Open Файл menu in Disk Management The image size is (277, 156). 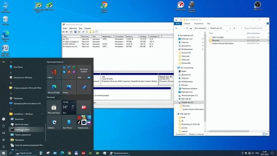pos(65,28)
